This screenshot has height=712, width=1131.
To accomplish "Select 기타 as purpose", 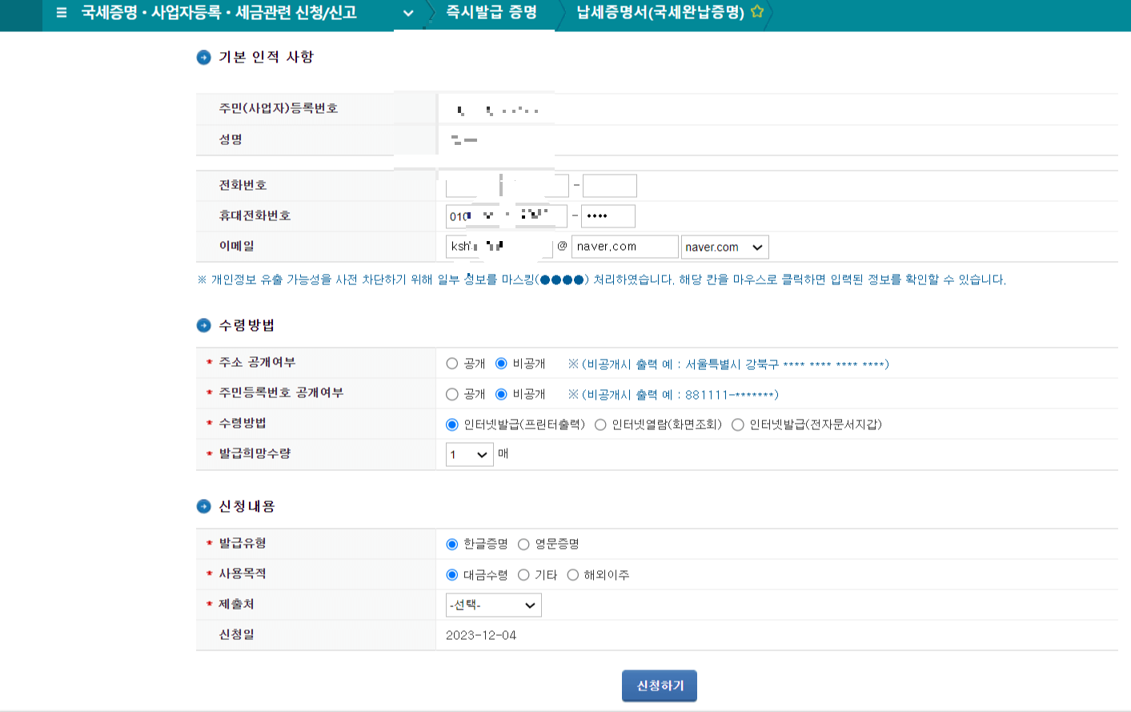I will [523, 574].
